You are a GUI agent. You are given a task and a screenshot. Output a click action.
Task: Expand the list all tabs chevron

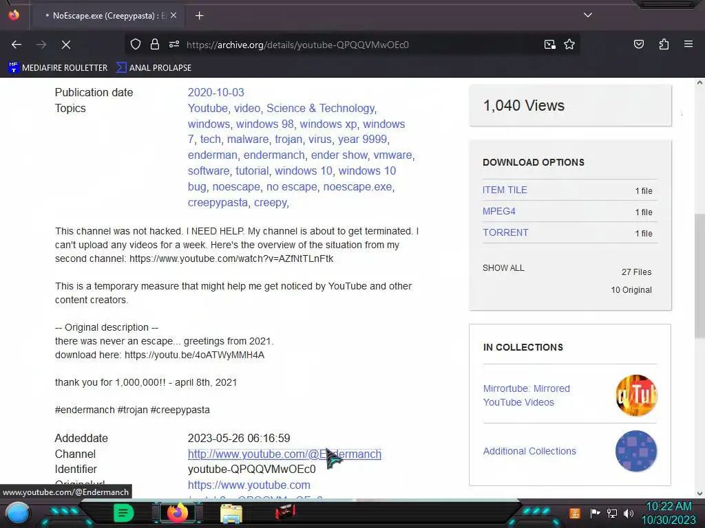[x=588, y=15]
